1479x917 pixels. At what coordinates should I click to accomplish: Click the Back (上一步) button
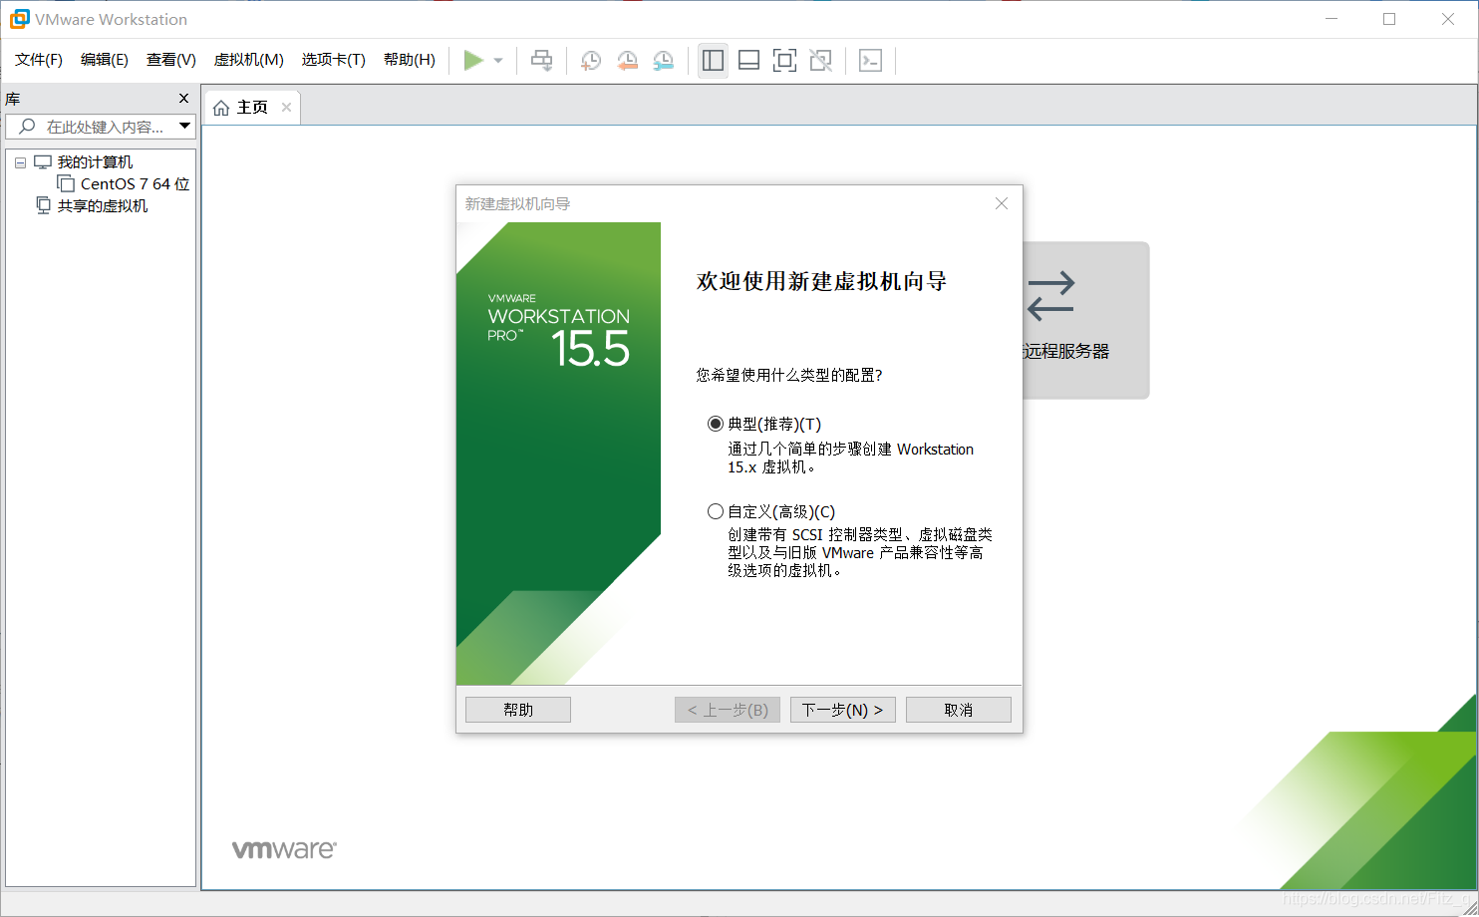click(x=728, y=710)
